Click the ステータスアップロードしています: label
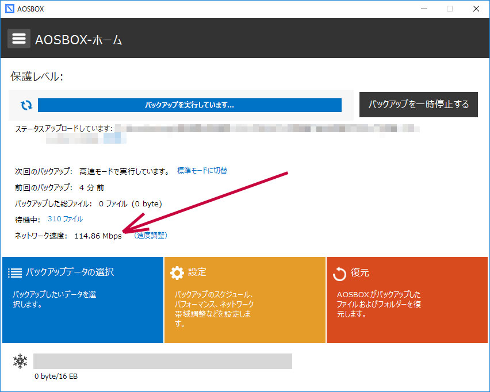The width and height of the screenshot is (490, 392). [x=64, y=128]
